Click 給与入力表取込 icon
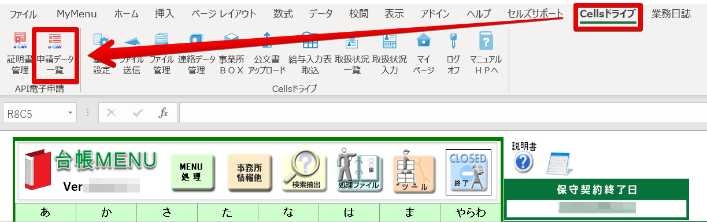Image resolution: width=707 pixels, height=222 pixels. 310,54
